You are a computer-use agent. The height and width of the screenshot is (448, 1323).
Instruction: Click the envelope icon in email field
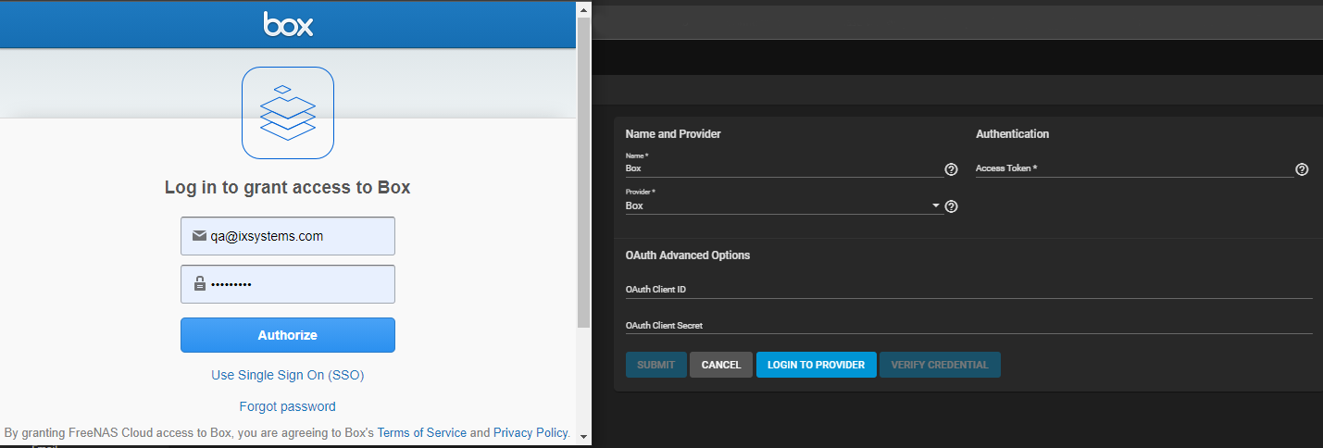pos(199,236)
